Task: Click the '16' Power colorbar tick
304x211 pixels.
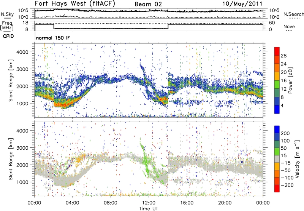Action: [283, 81]
